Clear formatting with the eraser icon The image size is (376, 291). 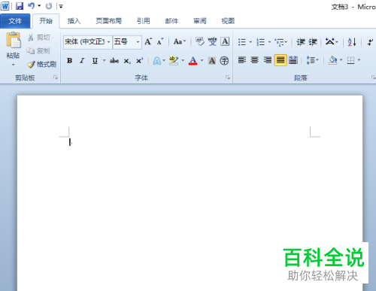click(200, 41)
